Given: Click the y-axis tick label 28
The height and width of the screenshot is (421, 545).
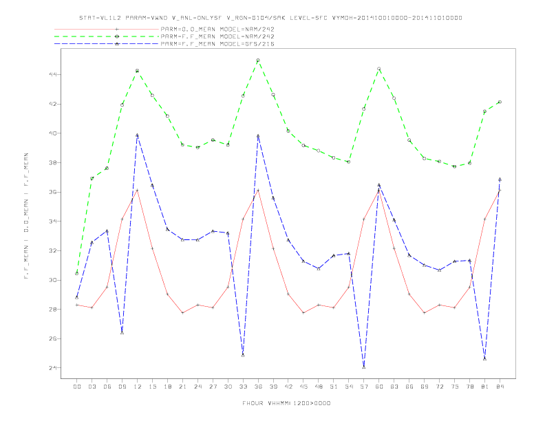Looking at the screenshot, I should point(53,309).
